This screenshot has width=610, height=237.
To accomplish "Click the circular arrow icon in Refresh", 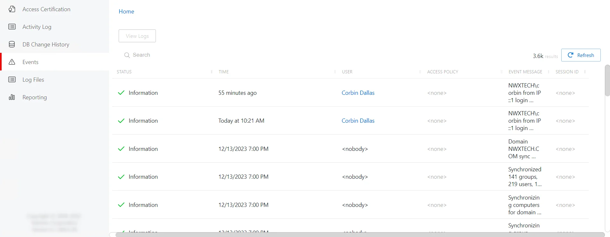I will (571, 55).
